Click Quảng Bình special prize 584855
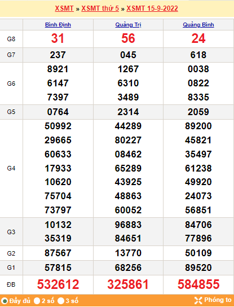This screenshot has height=307, width=234. click(198, 284)
